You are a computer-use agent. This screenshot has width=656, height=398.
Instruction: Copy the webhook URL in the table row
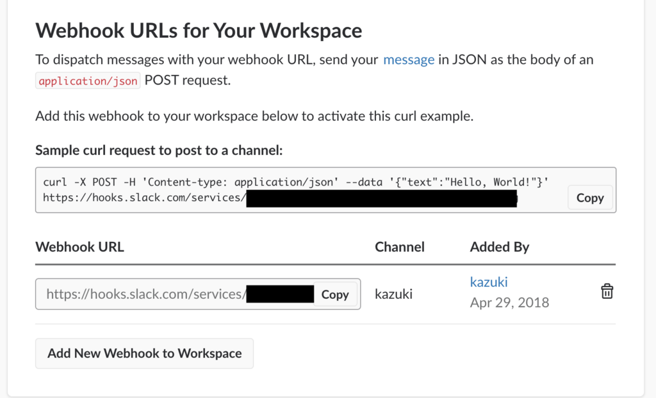pyautogui.click(x=335, y=294)
